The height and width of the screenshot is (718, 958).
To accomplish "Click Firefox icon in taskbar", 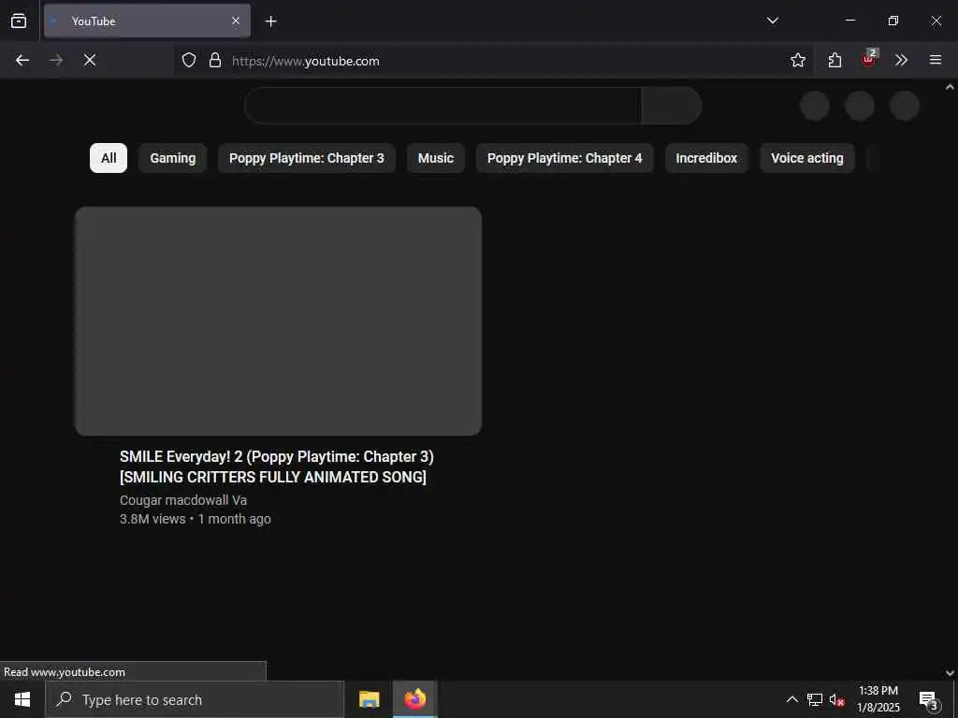I will [414, 699].
